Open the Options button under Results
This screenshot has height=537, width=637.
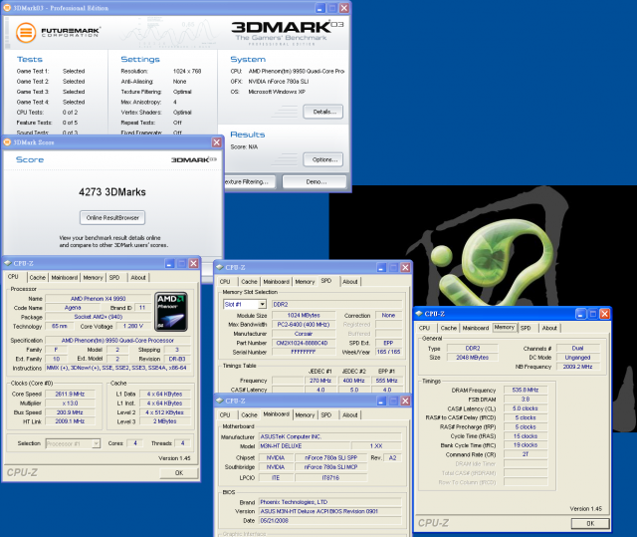tap(322, 159)
